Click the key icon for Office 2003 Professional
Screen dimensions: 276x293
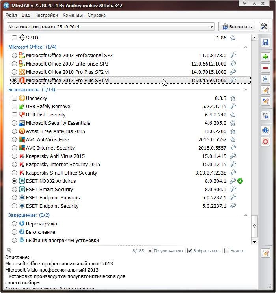point(233,55)
